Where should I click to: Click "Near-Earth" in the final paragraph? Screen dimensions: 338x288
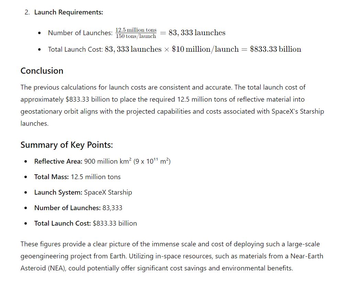pyautogui.click(x=307, y=256)
